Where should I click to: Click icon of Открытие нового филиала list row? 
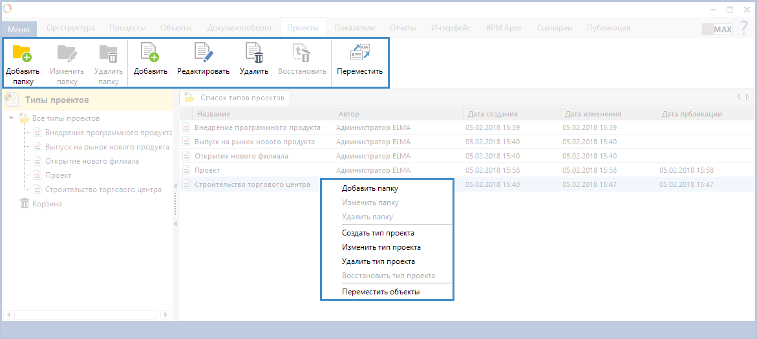pos(186,156)
